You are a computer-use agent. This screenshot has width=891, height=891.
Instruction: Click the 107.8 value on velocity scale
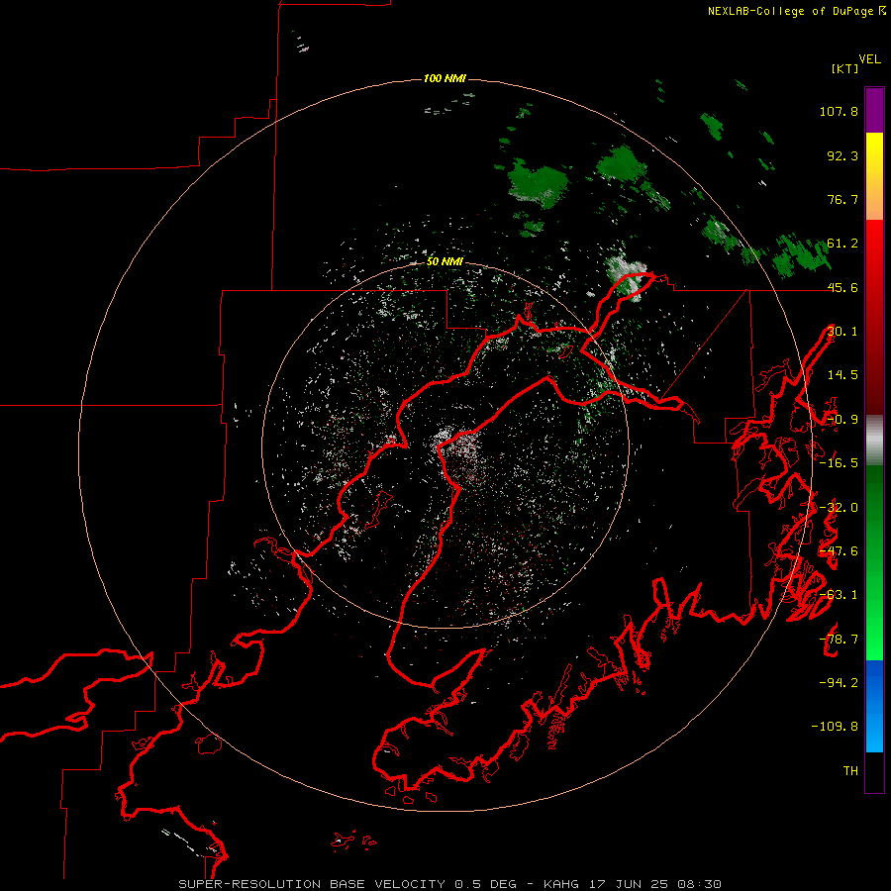click(839, 111)
